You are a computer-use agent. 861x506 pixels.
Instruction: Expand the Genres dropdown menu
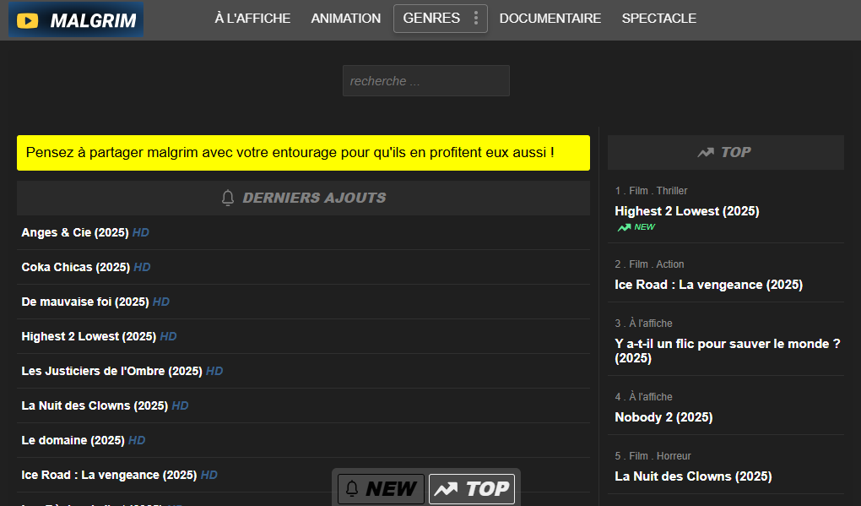click(431, 19)
